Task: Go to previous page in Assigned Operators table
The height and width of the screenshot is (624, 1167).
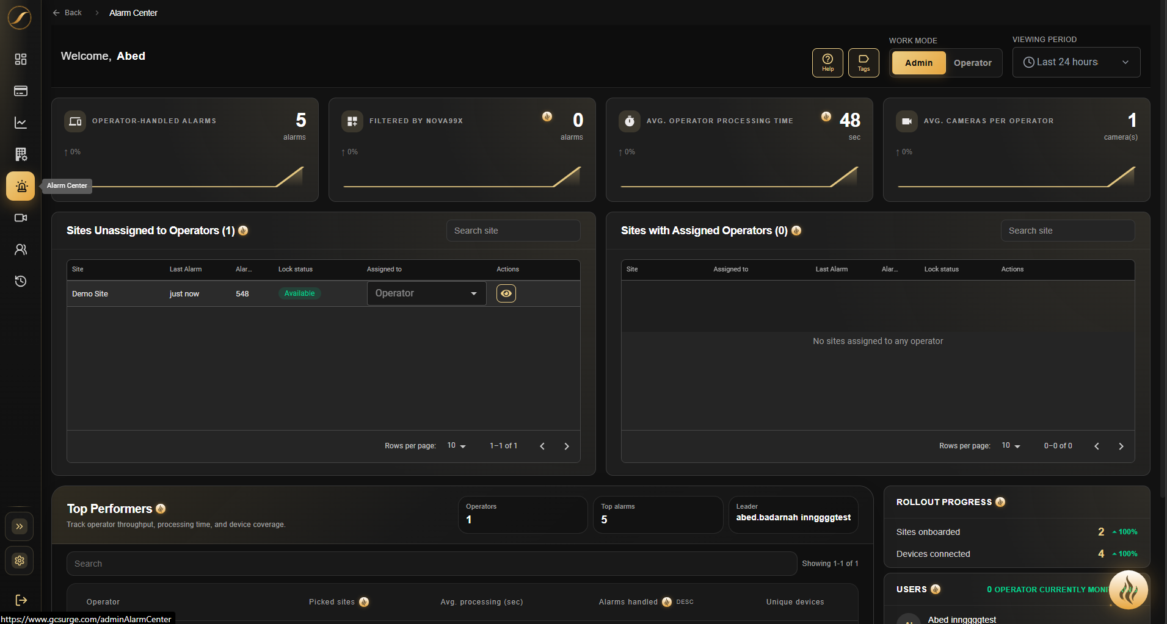Action: tap(1097, 446)
